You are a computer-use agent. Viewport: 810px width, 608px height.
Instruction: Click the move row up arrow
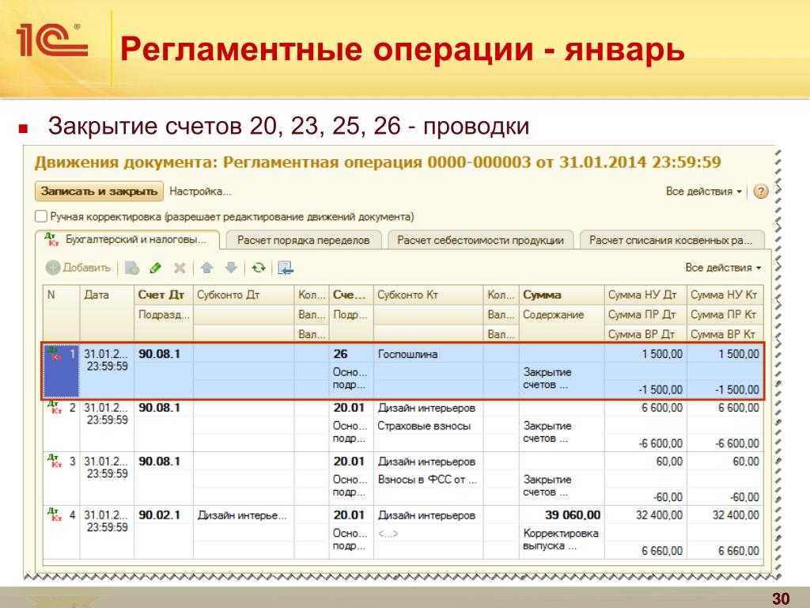[207, 268]
